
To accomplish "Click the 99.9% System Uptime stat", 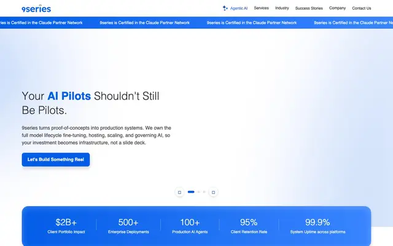I will coord(317,226).
